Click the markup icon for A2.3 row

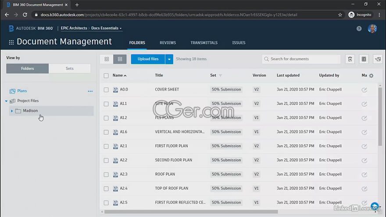365,174
